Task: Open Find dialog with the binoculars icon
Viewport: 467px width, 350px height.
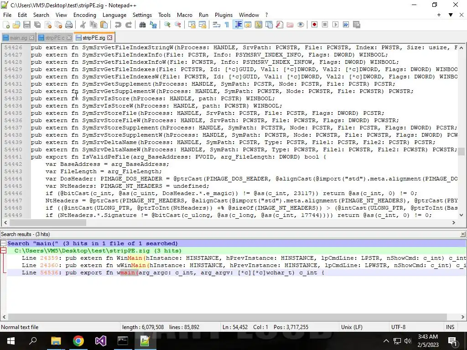Action: [142, 25]
